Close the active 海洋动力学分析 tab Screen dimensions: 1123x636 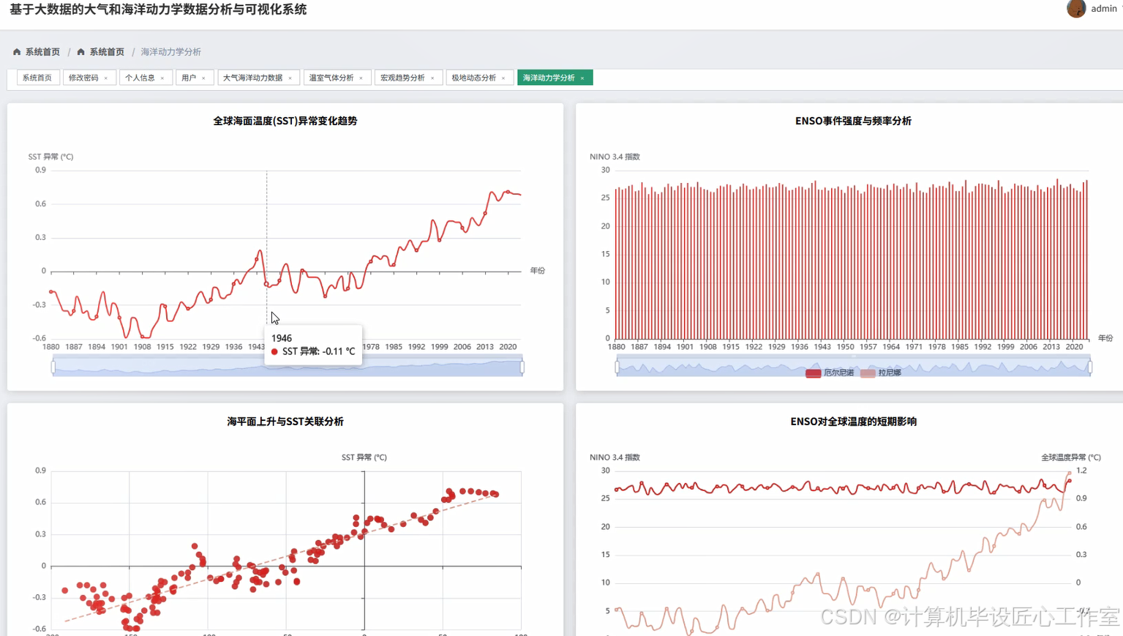tap(582, 78)
